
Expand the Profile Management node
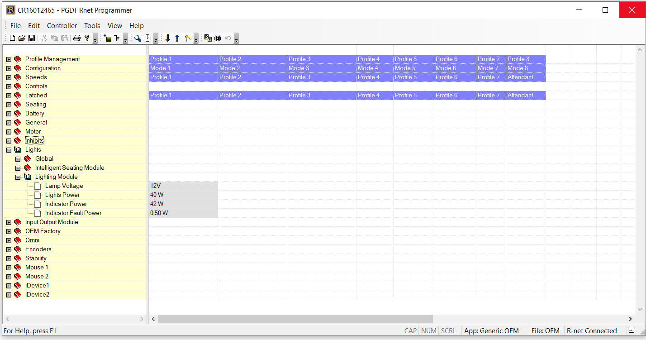9,59
